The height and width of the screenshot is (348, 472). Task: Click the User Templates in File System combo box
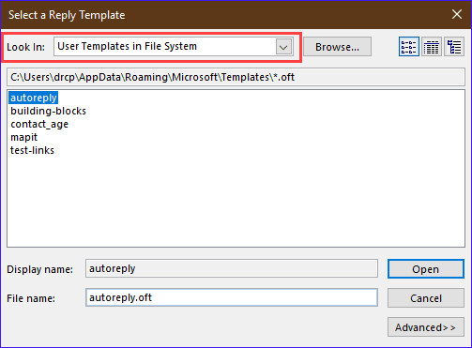pyautogui.click(x=174, y=47)
